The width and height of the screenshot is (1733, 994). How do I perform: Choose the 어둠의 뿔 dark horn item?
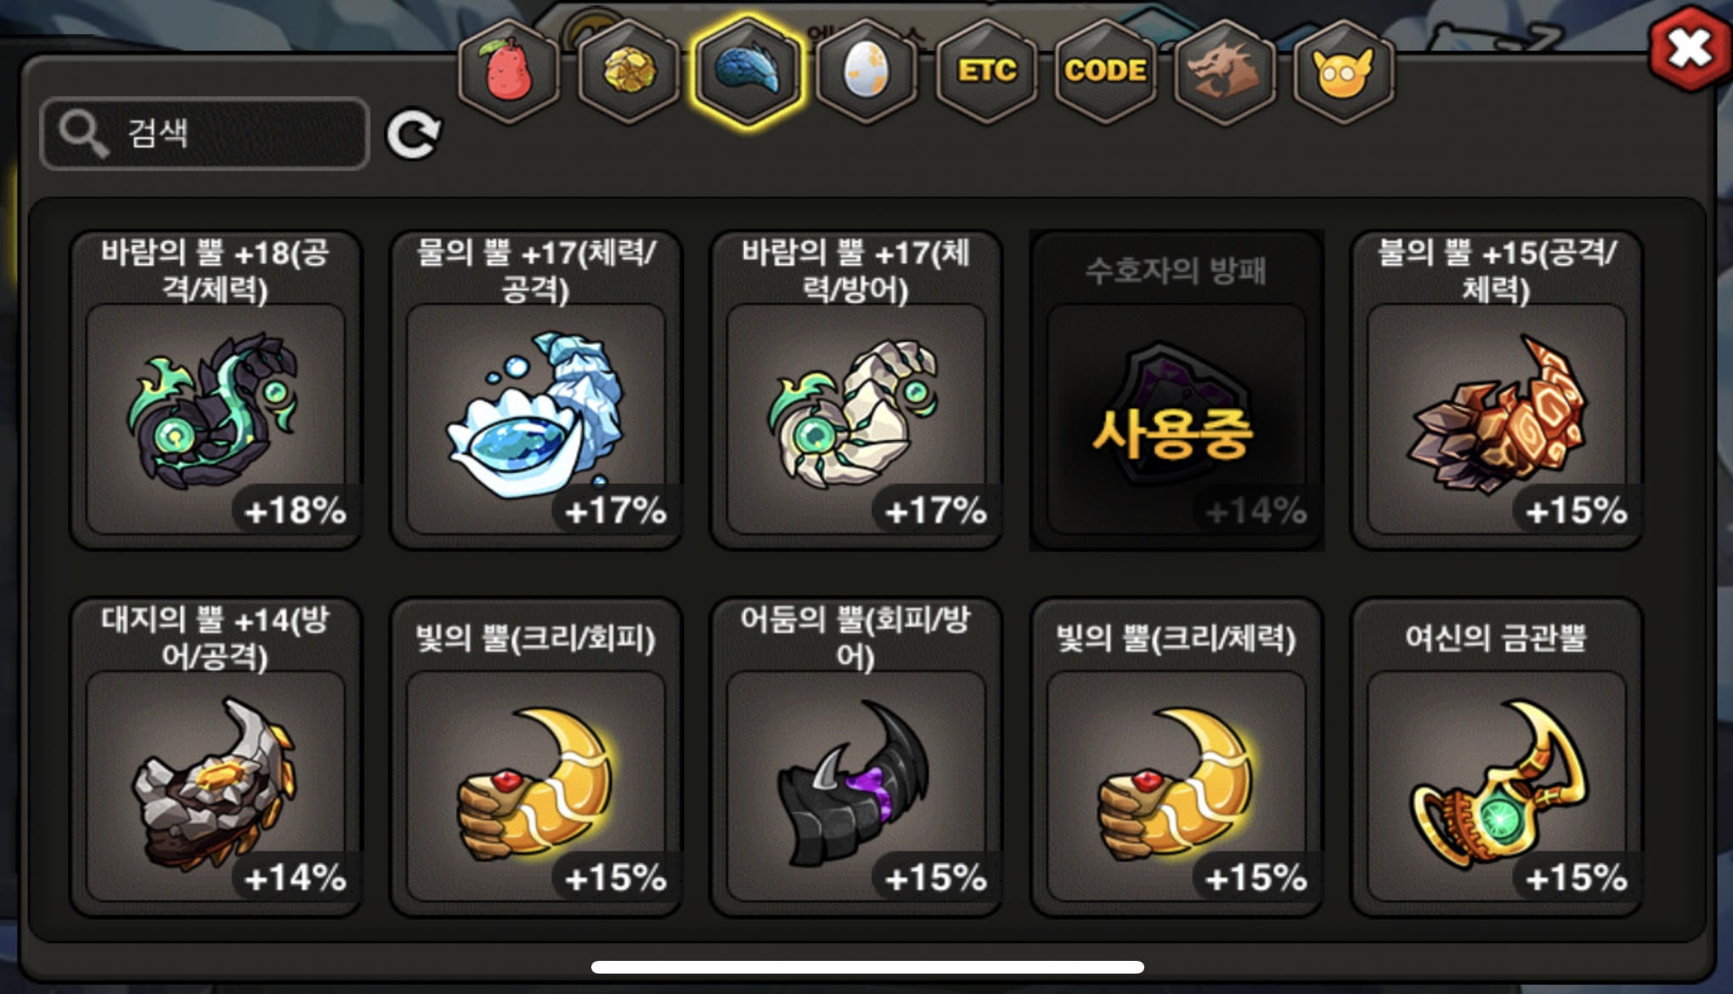coord(856,757)
